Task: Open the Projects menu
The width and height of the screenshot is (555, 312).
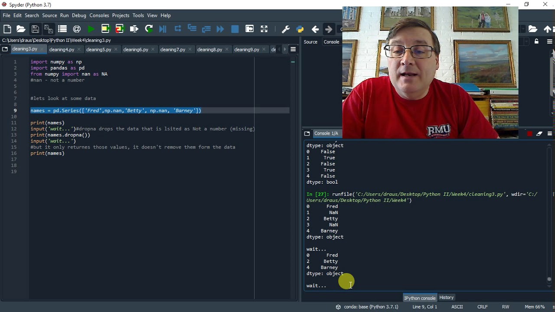Action: (121, 15)
